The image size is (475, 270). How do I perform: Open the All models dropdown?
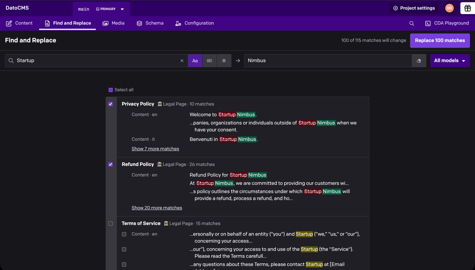click(450, 61)
